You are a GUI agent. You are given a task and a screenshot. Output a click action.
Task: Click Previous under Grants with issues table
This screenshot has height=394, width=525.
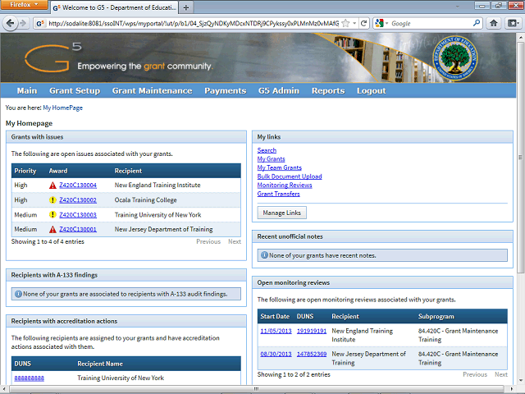click(x=208, y=241)
